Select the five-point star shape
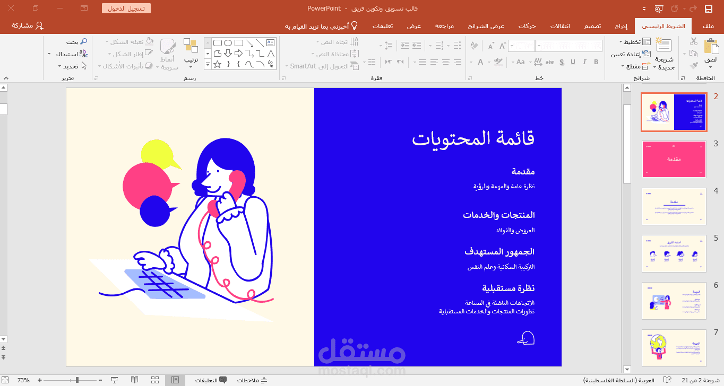This screenshot has height=386, width=724. 217,64
